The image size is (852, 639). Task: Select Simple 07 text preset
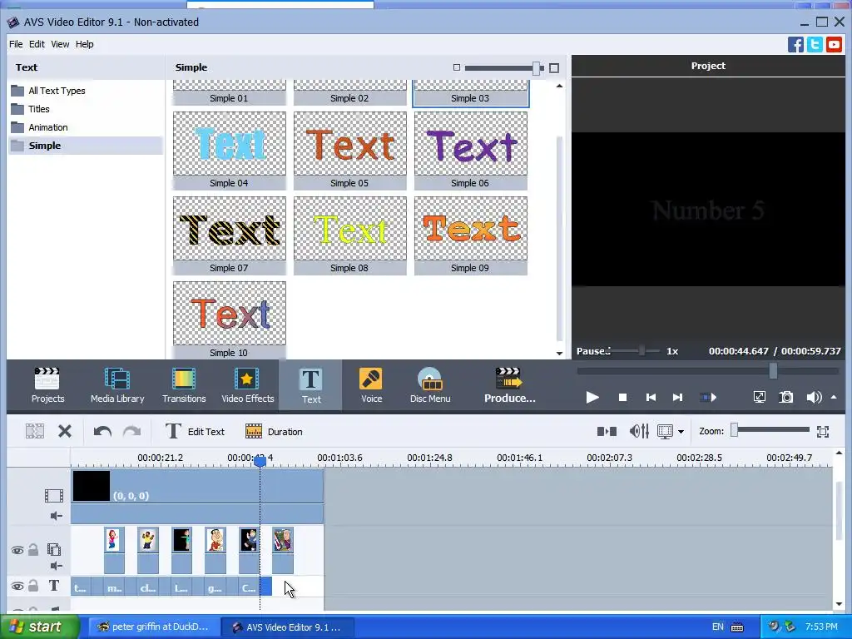(230, 235)
